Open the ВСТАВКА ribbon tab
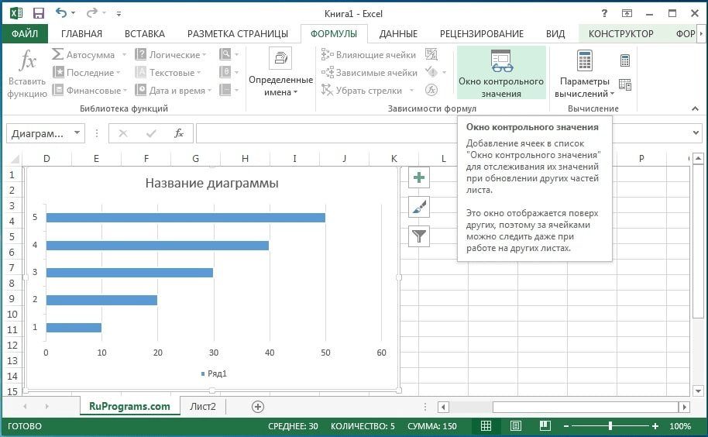 [144, 33]
